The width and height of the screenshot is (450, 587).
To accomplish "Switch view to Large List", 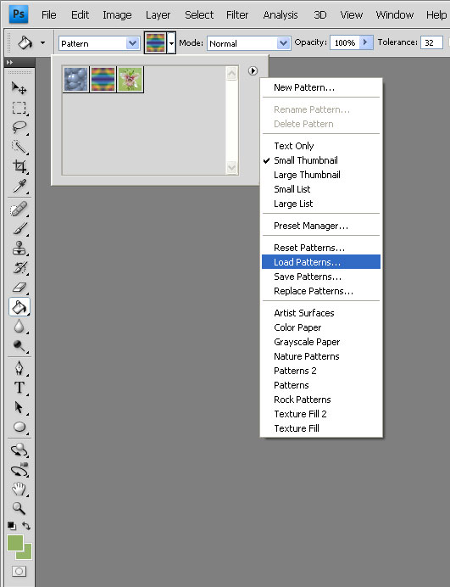I will pyautogui.click(x=321, y=204).
